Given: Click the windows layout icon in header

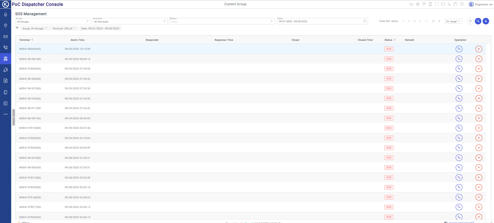Looking at the screenshot, I should click(456, 4).
